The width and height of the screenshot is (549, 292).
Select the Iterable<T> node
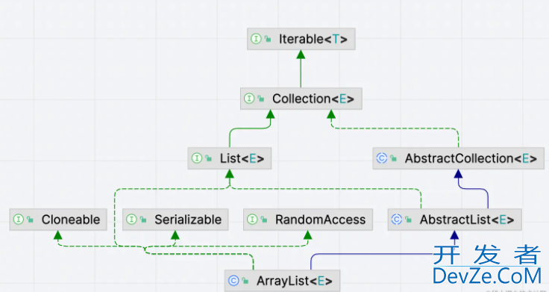click(x=301, y=39)
